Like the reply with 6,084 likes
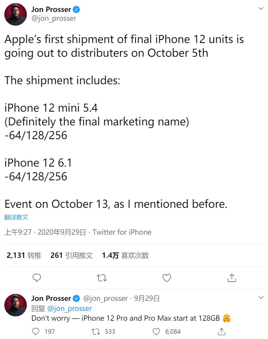 click(157, 331)
